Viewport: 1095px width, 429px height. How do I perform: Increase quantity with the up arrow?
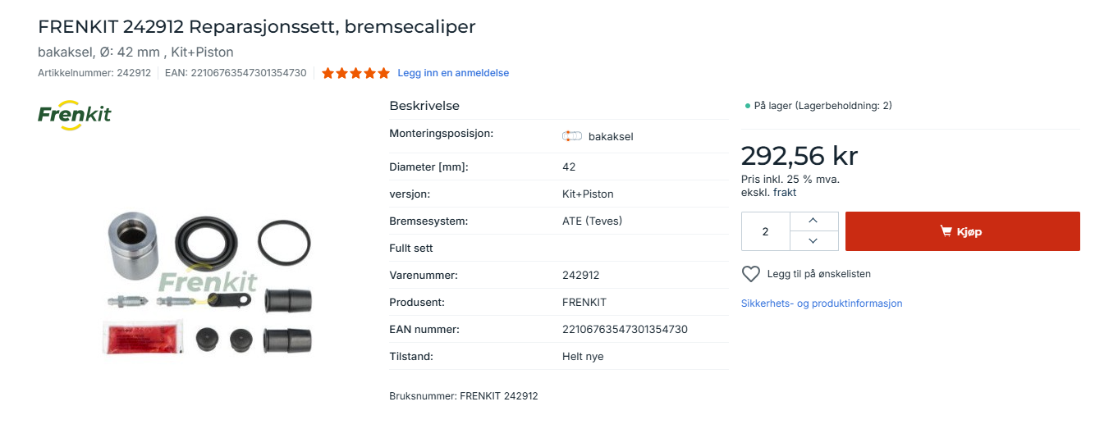point(813,221)
